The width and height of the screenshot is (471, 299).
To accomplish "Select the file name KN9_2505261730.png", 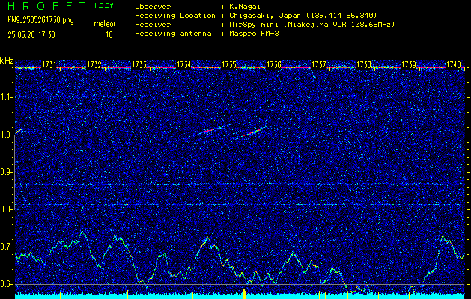I will click(x=40, y=20).
